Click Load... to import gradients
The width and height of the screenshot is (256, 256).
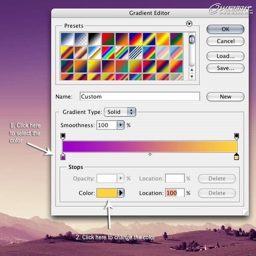click(225, 56)
